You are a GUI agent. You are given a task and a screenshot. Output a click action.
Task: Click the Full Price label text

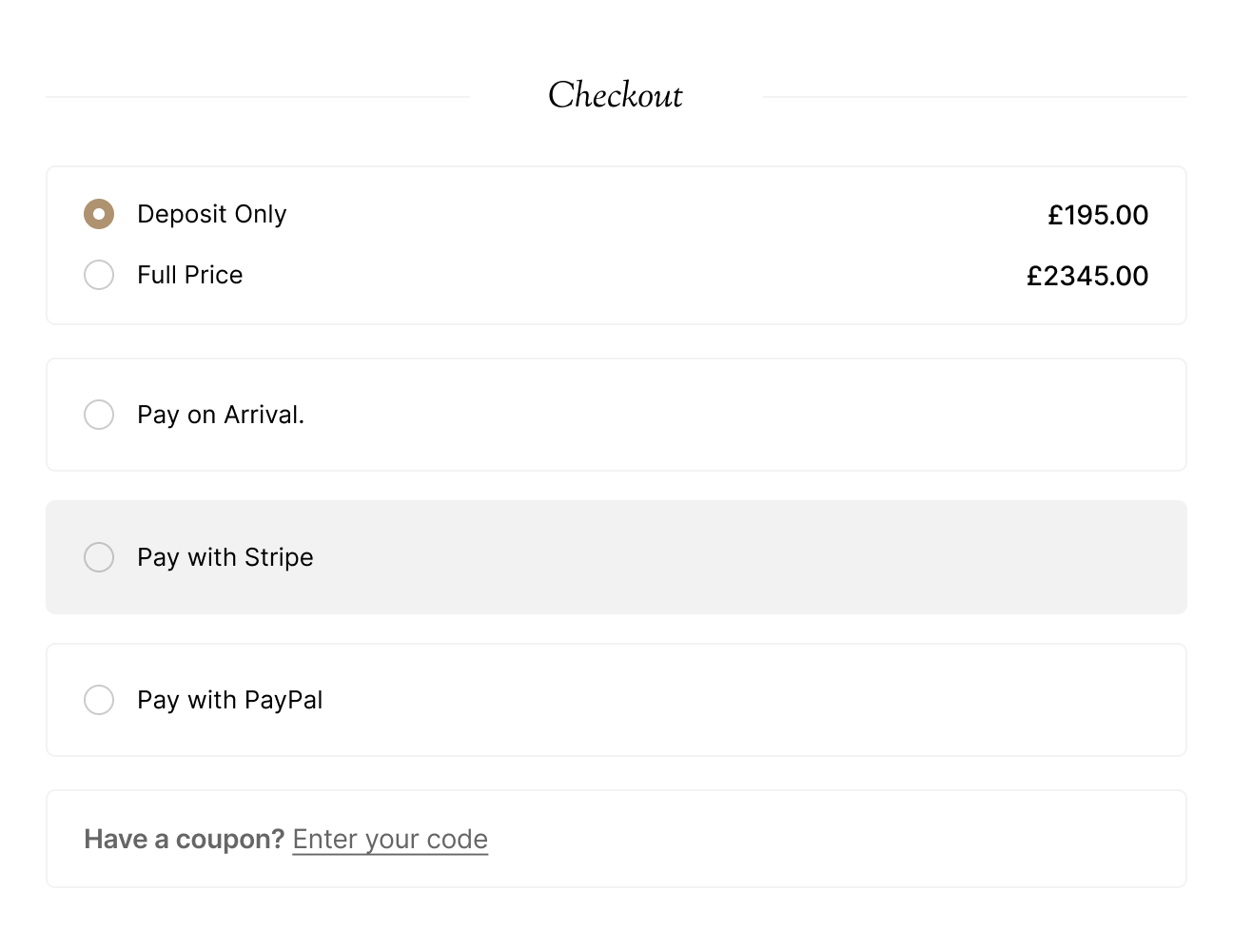[189, 275]
